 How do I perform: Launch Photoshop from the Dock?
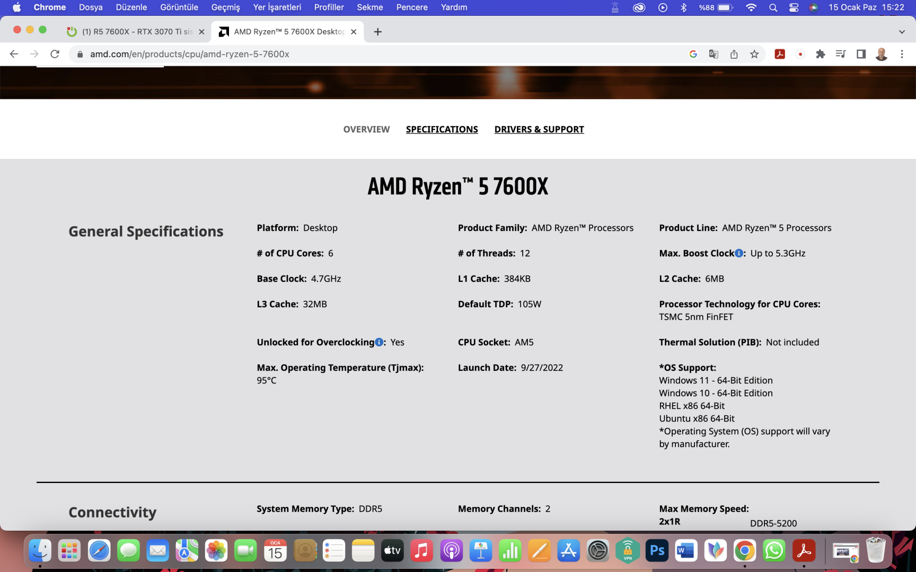[657, 551]
